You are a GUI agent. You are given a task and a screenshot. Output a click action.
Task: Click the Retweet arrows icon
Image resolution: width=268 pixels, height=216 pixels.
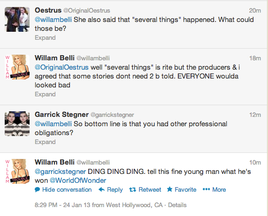[132, 189]
